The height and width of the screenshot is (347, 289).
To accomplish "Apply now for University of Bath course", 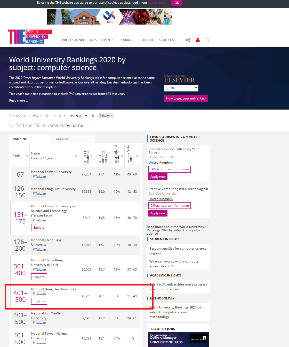I will click(158, 177).
